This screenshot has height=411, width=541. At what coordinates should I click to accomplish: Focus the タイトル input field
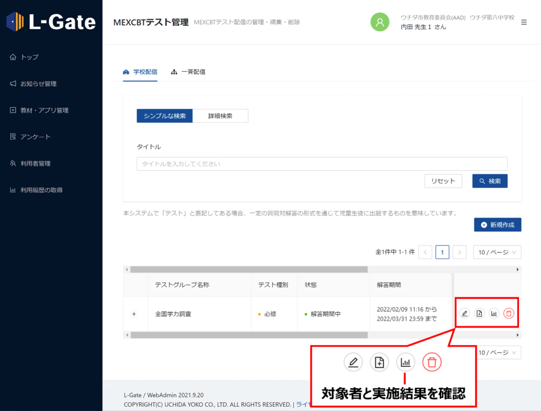click(x=322, y=164)
